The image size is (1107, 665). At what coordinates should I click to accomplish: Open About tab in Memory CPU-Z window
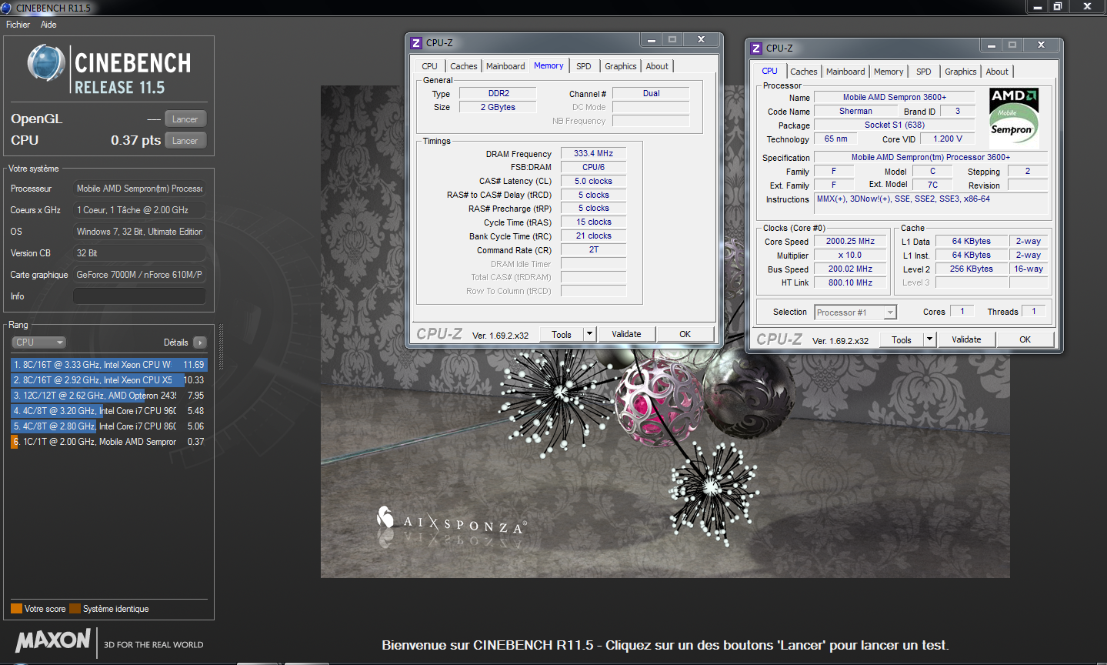point(657,66)
